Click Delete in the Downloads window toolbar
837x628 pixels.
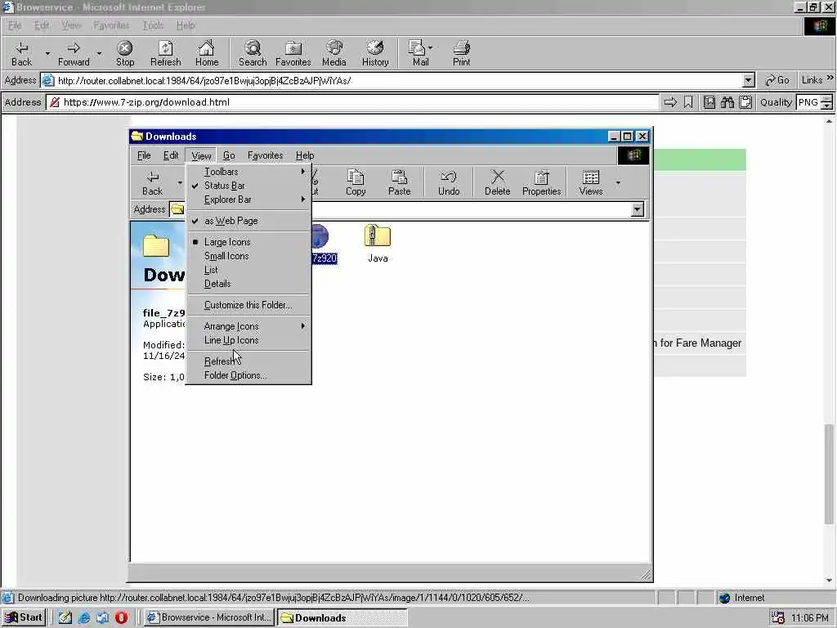[498, 182]
